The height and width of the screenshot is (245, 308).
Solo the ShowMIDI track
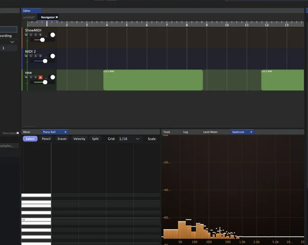(31, 35)
